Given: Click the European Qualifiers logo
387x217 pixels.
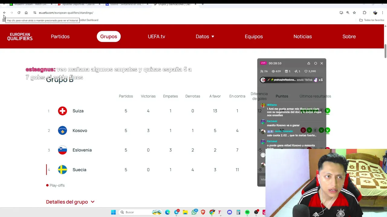Looking at the screenshot, I should 20,36.
